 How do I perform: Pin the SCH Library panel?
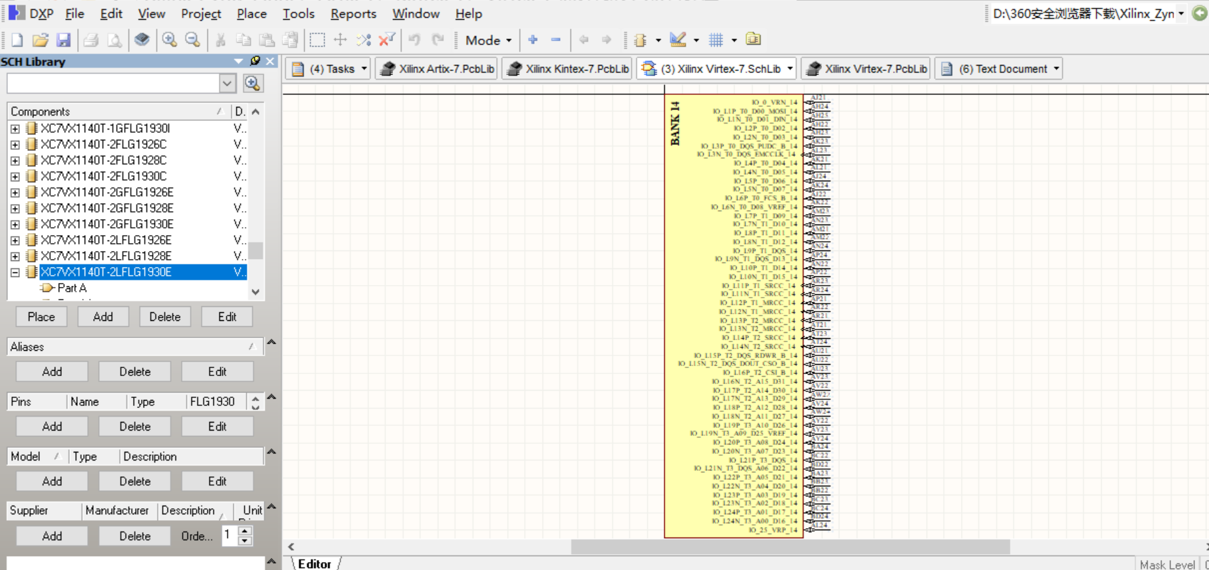255,61
